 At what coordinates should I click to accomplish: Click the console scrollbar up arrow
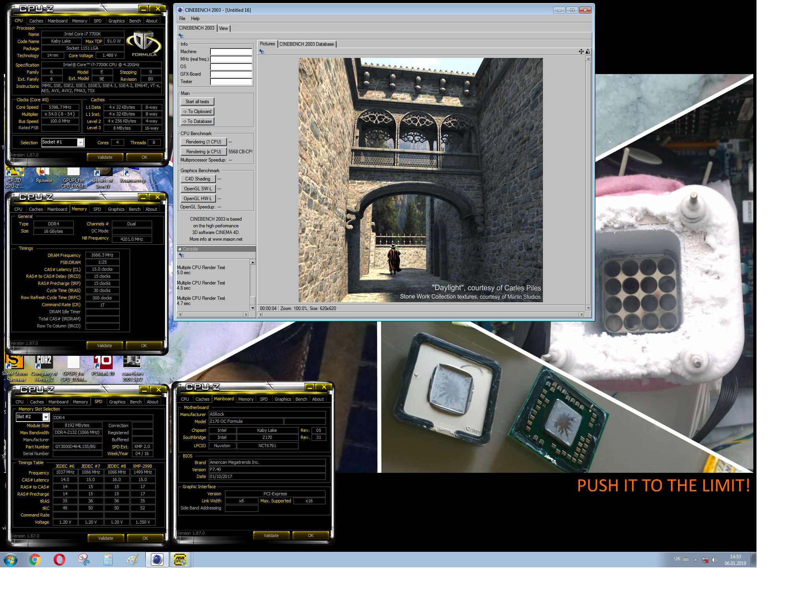pyautogui.click(x=253, y=262)
